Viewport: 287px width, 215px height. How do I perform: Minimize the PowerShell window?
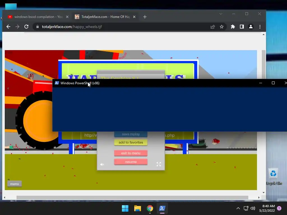click(x=261, y=83)
